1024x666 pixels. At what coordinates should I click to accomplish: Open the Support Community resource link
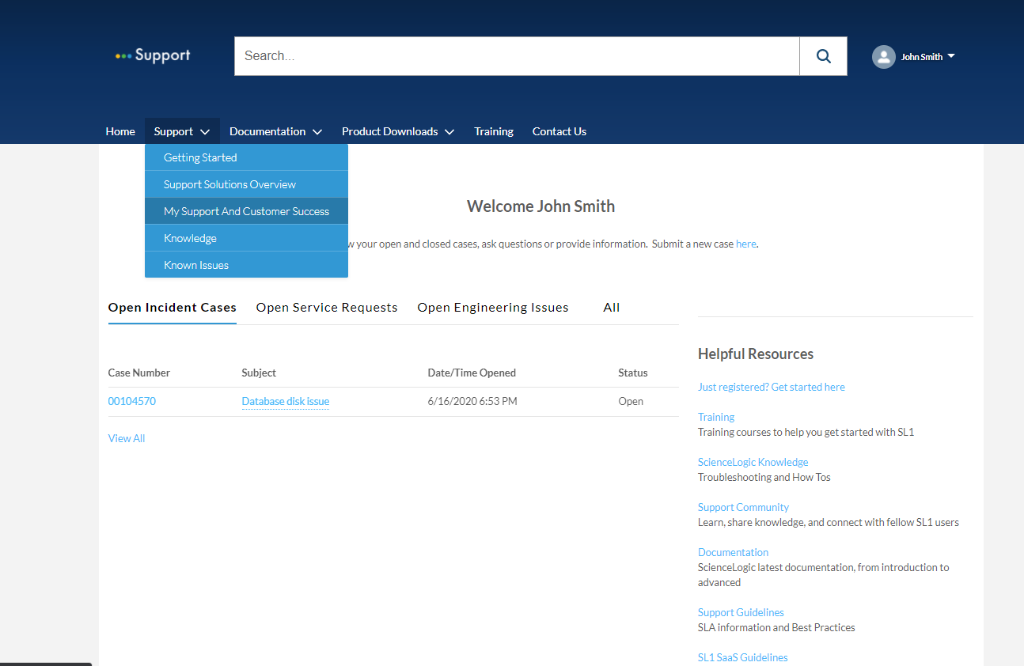tap(743, 507)
